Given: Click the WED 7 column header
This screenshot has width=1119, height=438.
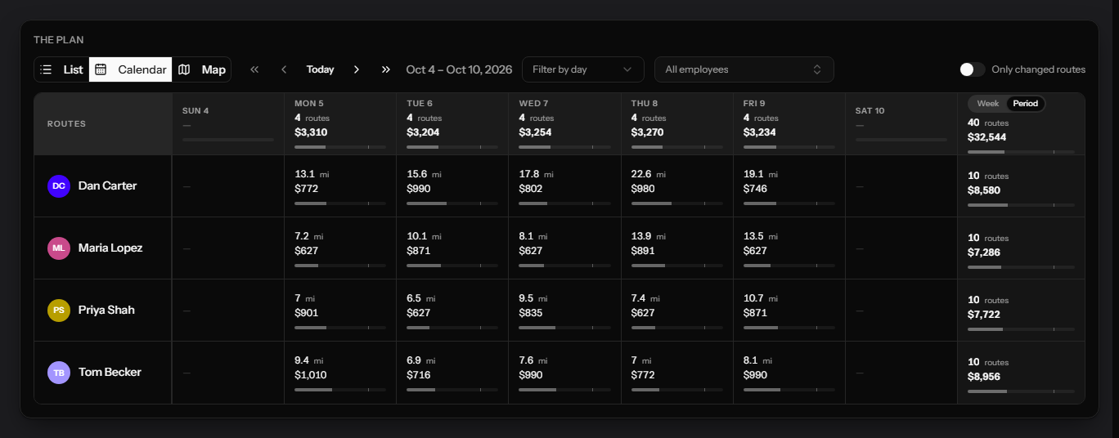Looking at the screenshot, I should [x=564, y=124].
